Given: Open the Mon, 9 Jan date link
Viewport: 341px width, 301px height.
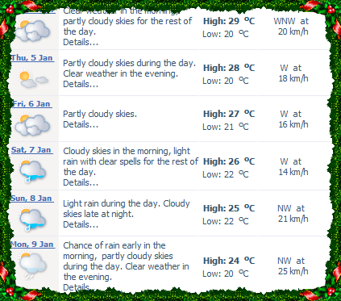Looking at the screenshot, I should pos(32,245).
